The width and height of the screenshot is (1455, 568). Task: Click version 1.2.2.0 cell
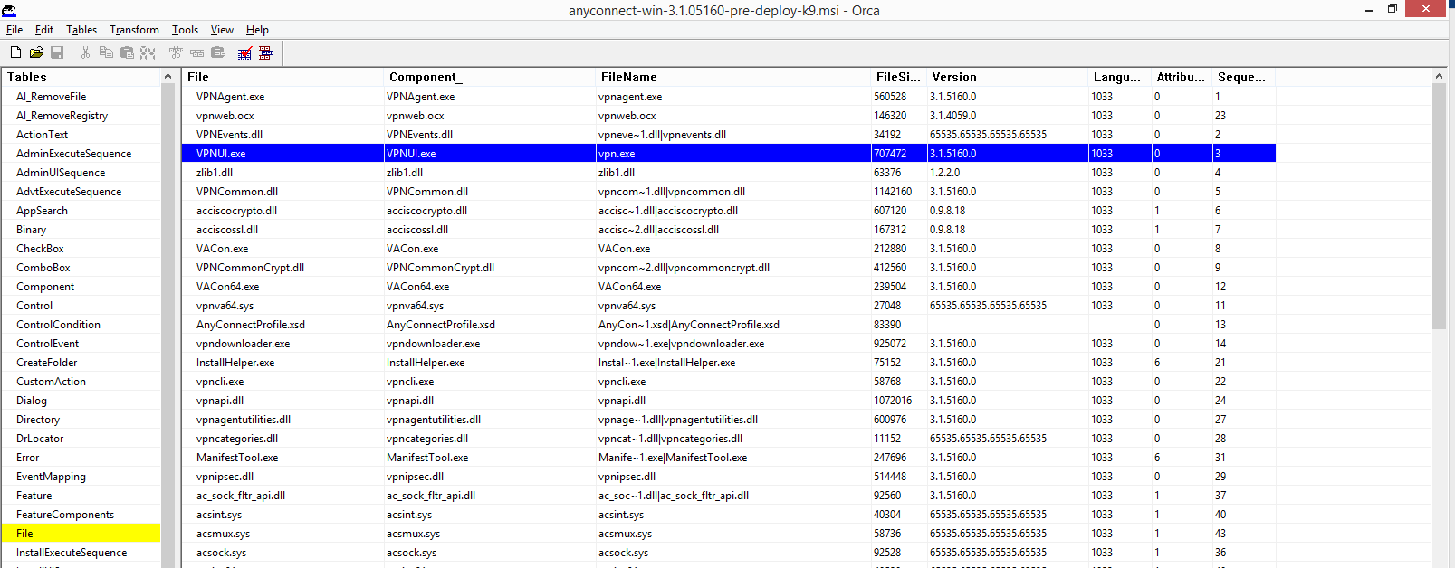pyautogui.click(x=944, y=173)
